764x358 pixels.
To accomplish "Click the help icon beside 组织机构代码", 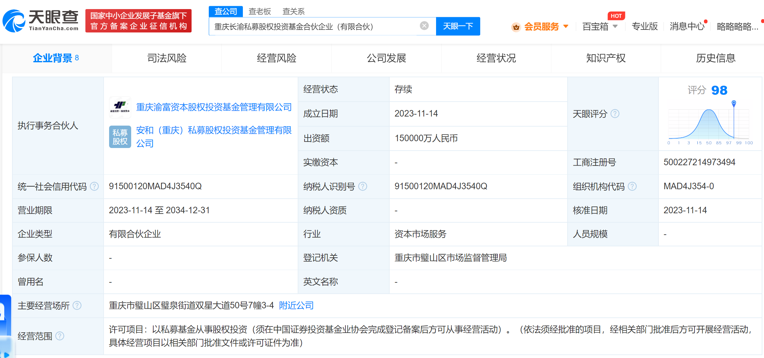I will tap(632, 186).
